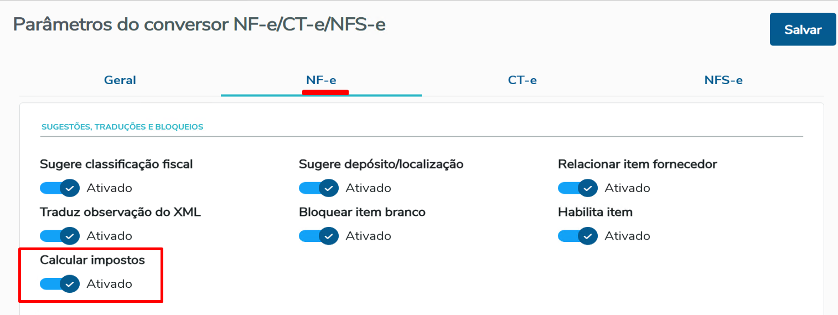Toggle the Calcular impostos switch
Viewport: 838px width, 315px height.
click(60, 284)
